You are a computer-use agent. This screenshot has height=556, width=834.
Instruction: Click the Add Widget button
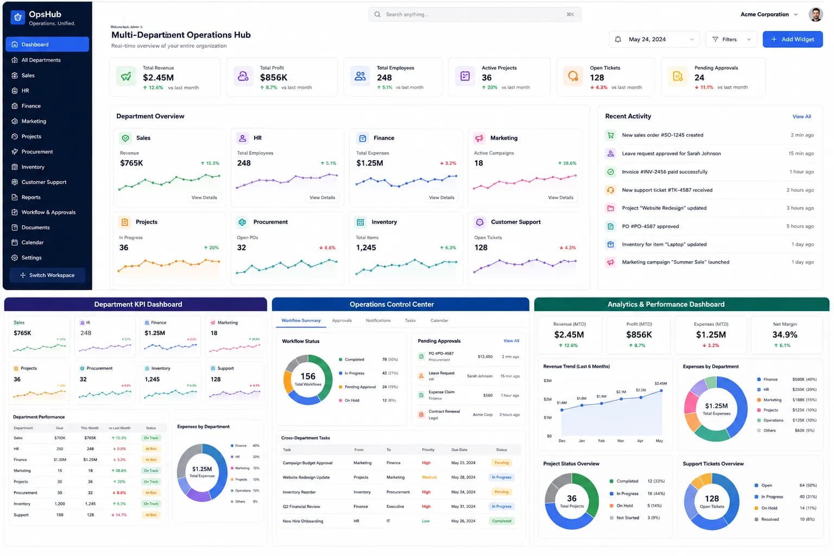[x=793, y=39]
